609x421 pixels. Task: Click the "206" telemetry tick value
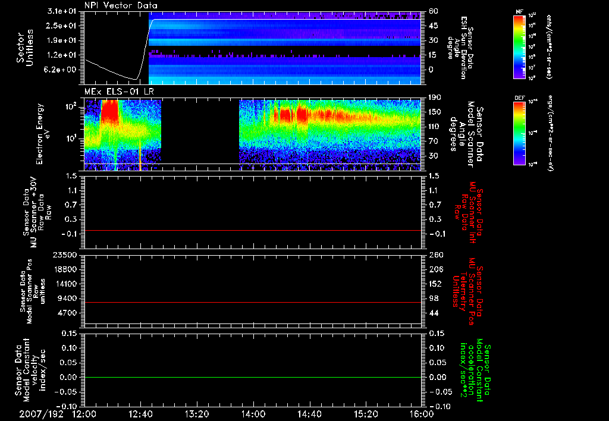click(x=436, y=269)
